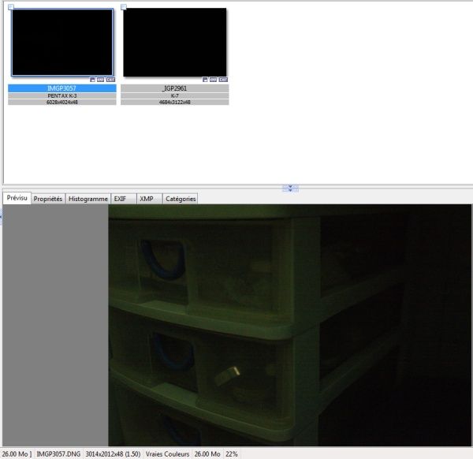This screenshot has height=459, width=473.
Task: Click the EXIF badge icon under IMGP3057
Action: pos(110,80)
